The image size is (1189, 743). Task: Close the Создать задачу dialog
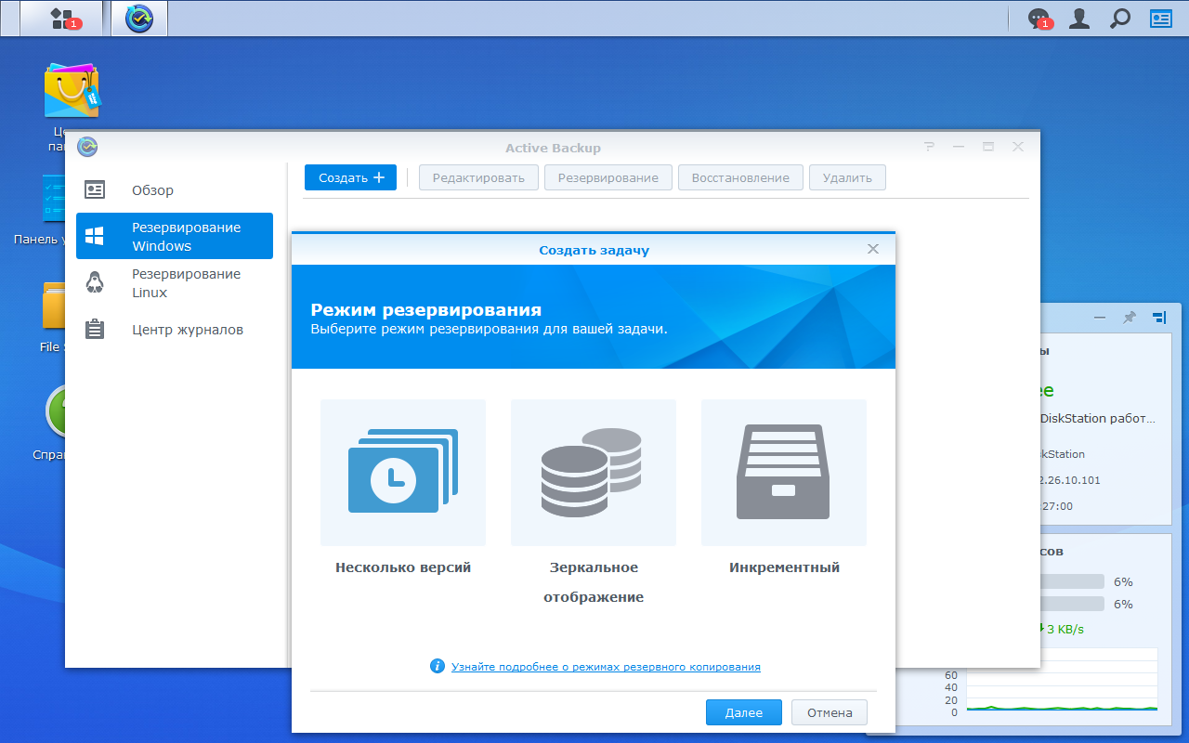(873, 249)
